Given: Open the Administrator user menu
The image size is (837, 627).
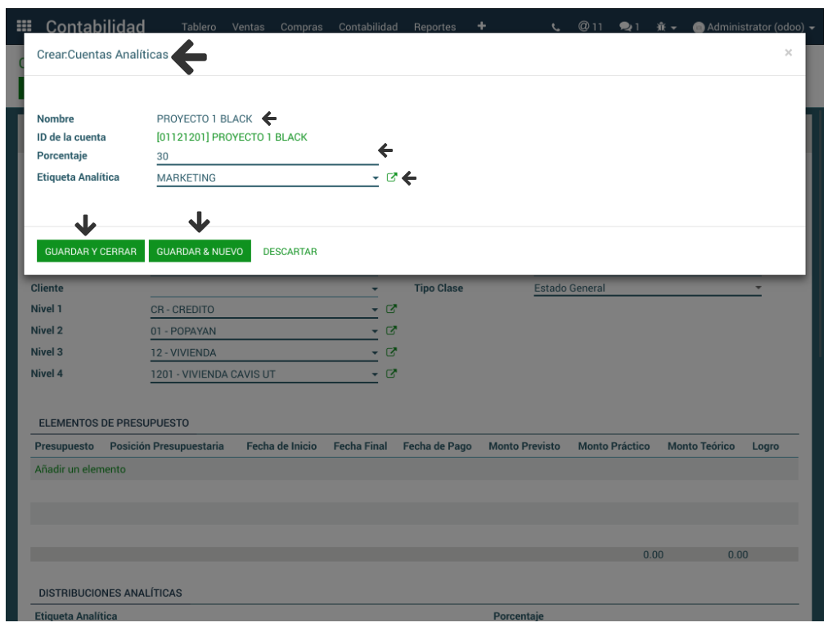Looking at the screenshot, I should tap(754, 27).
